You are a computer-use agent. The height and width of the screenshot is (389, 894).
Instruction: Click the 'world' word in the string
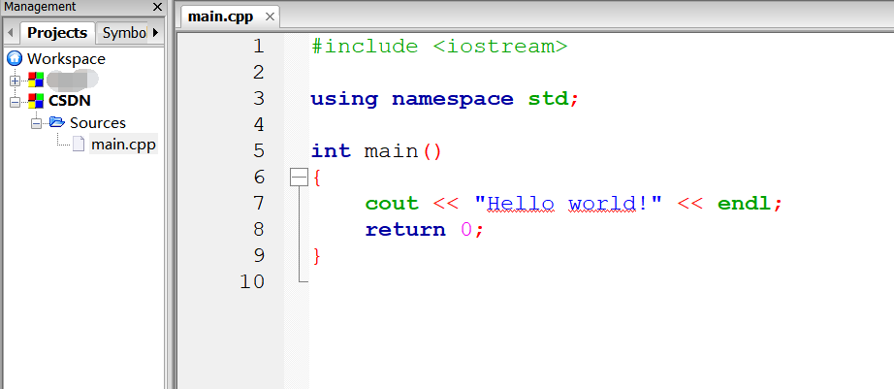pyautogui.click(x=602, y=204)
